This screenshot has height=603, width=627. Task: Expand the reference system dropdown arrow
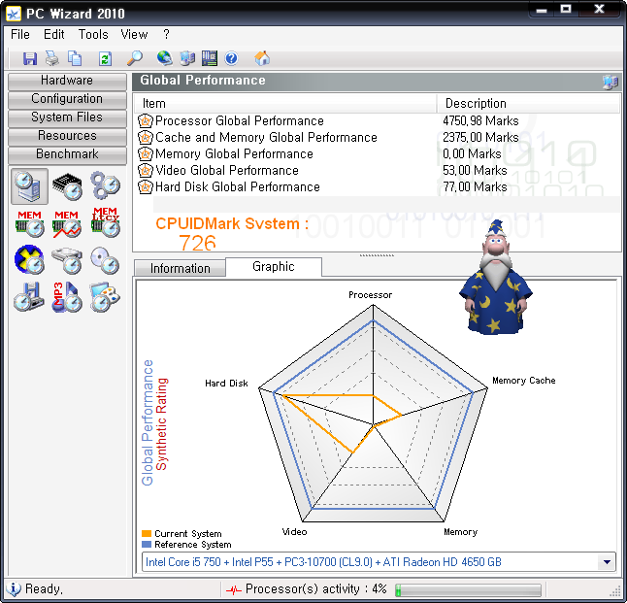tap(607, 562)
